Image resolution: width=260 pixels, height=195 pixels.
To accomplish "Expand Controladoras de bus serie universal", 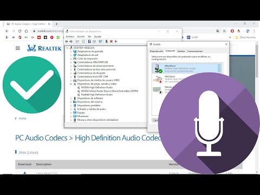I will click(x=71, y=69).
